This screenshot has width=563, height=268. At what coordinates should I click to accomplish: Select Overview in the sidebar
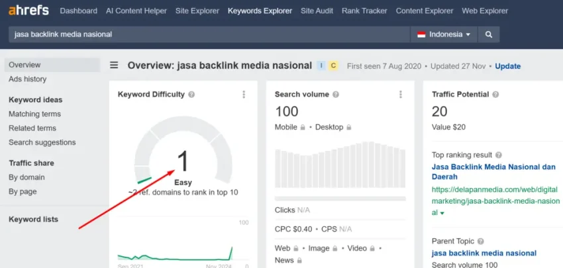(52, 65)
